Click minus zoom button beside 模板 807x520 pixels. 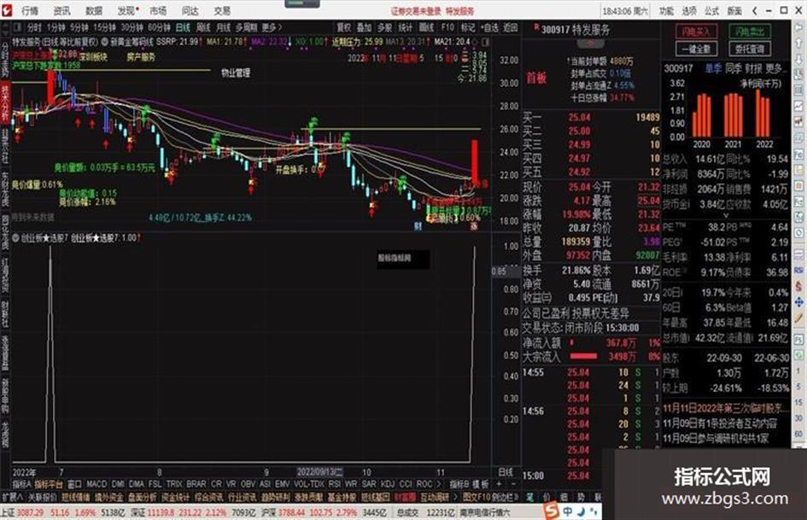[x=513, y=484]
